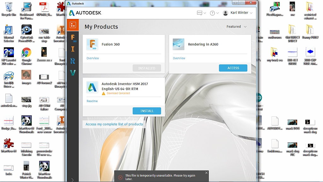Open the Readme for Inventor HSM 2017
Screen dimensions: 323x182
(x=91, y=101)
